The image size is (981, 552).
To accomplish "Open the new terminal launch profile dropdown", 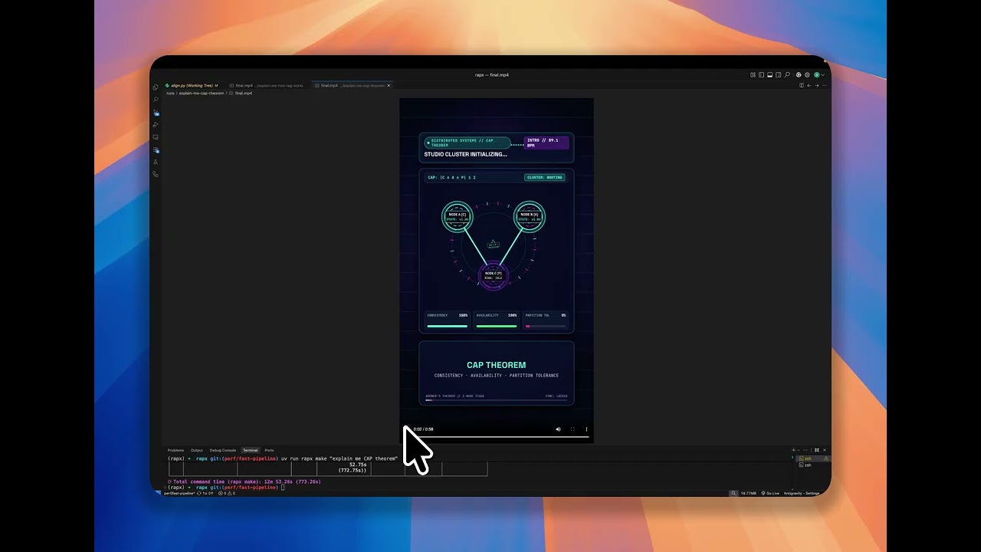I will point(799,450).
